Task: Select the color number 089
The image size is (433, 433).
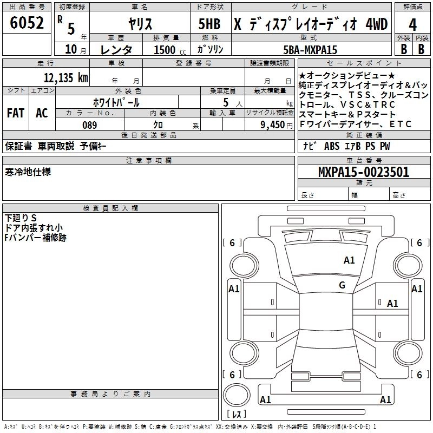Action: 89,125
